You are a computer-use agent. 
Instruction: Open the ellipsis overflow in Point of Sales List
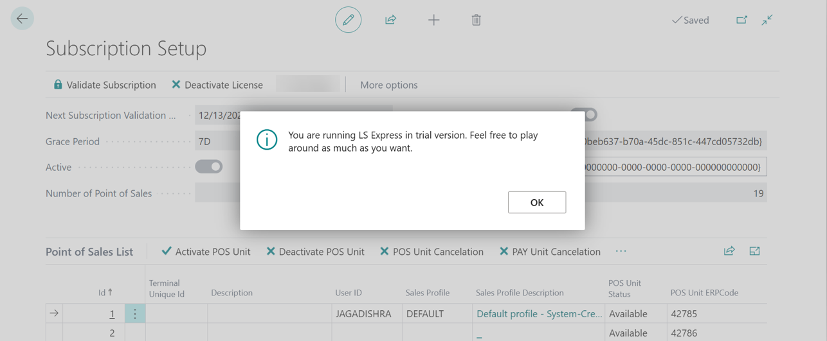(x=621, y=251)
